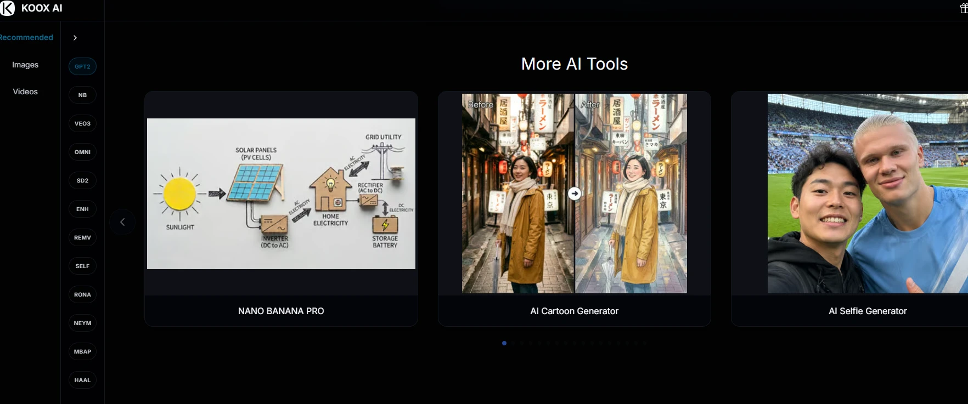Open the REMV tool shortcut
The image size is (968, 404).
pyautogui.click(x=82, y=237)
